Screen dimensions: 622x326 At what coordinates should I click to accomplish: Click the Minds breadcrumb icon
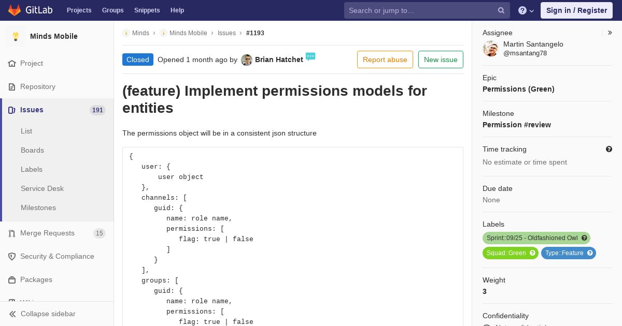point(126,33)
